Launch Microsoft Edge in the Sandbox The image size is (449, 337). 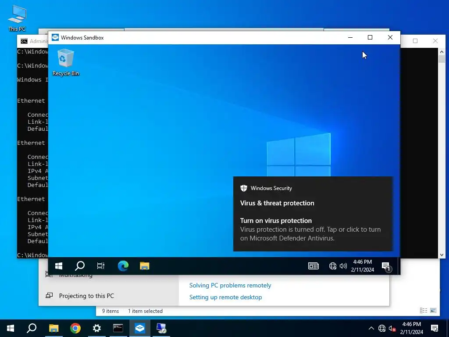[x=123, y=266]
